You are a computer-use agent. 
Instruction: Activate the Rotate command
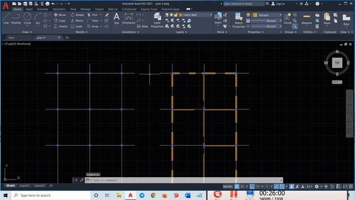(78, 15)
